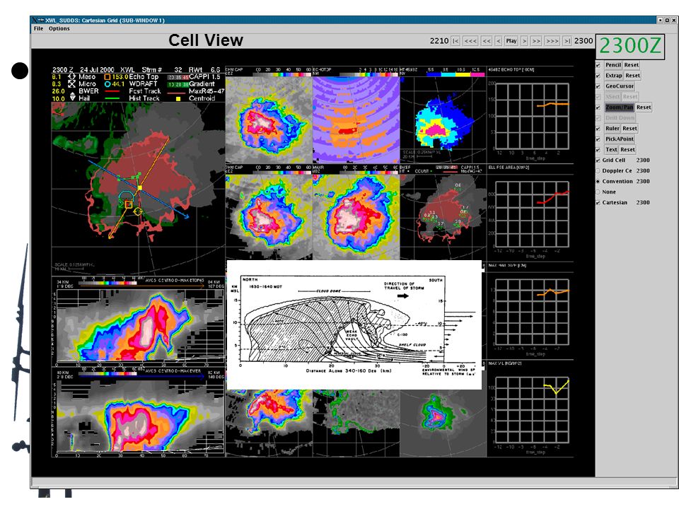Click the >> forward button
The height and width of the screenshot is (509, 679).
click(536, 41)
